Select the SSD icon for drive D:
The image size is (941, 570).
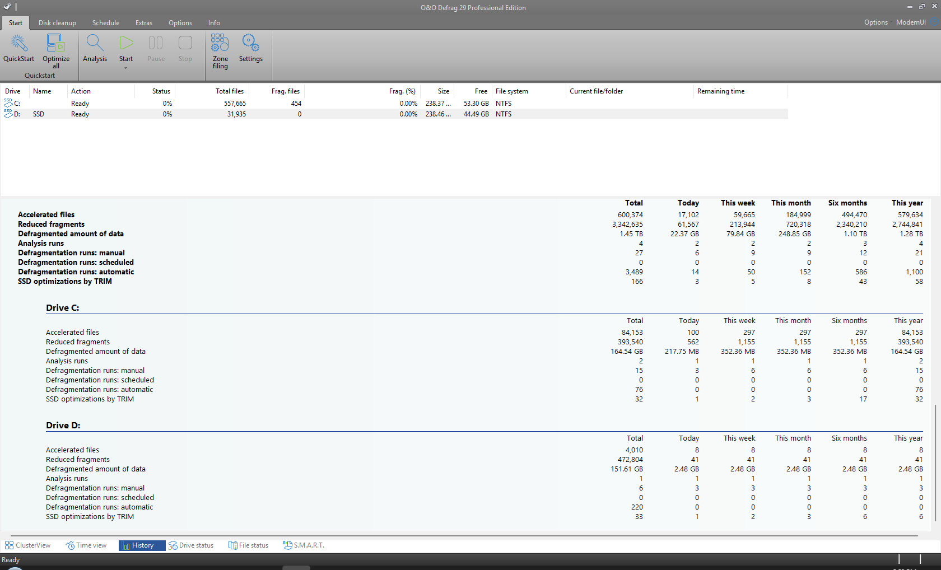(8, 114)
